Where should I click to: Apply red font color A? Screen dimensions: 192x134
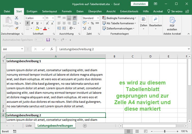pyautogui.click(x=45, y=28)
